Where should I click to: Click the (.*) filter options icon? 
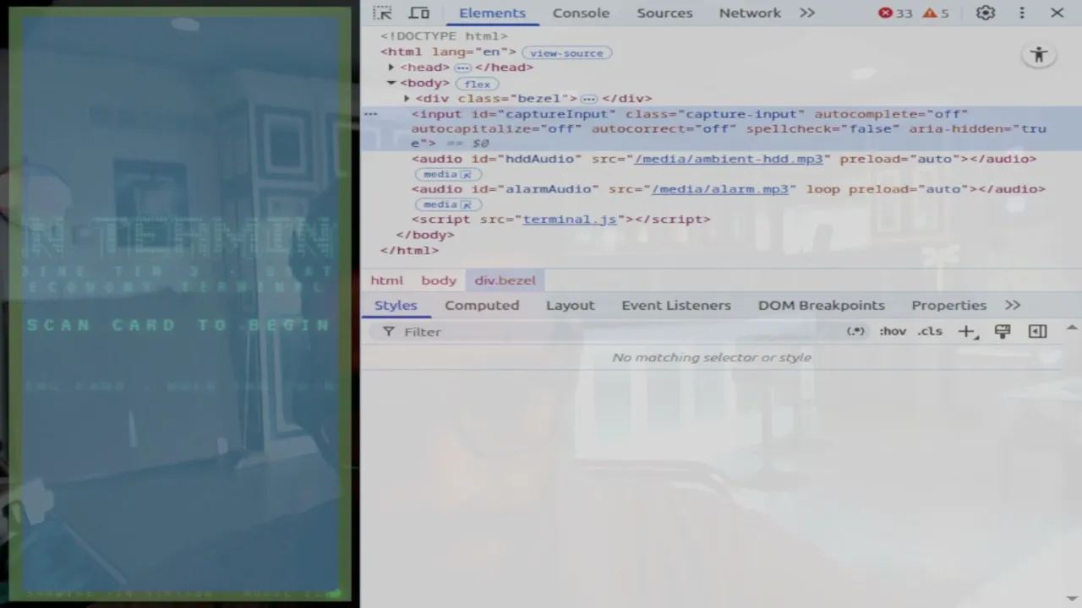pos(855,331)
